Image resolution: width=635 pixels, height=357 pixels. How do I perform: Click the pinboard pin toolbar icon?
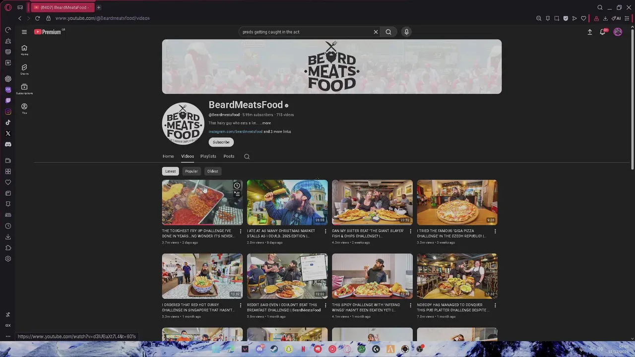point(548,18)
